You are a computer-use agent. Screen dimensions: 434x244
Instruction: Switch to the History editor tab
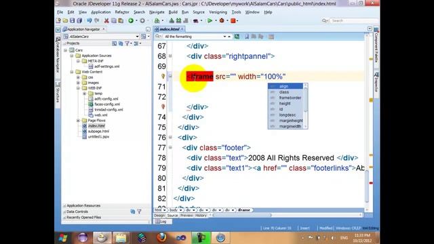201,216
